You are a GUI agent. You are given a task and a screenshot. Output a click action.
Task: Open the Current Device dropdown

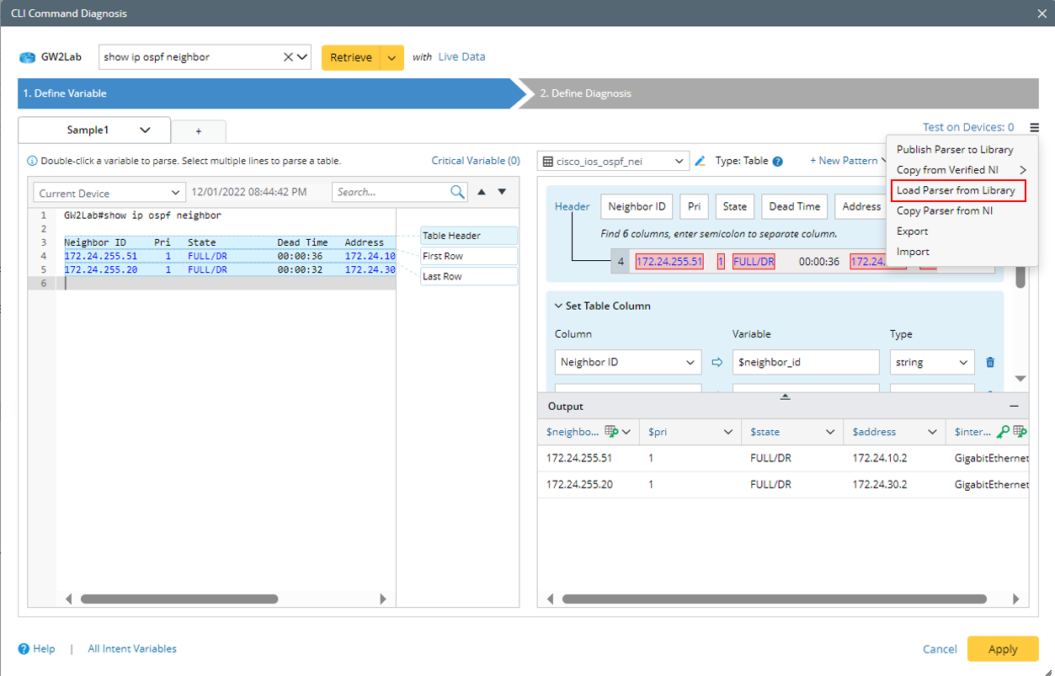(x=109, y=193)
